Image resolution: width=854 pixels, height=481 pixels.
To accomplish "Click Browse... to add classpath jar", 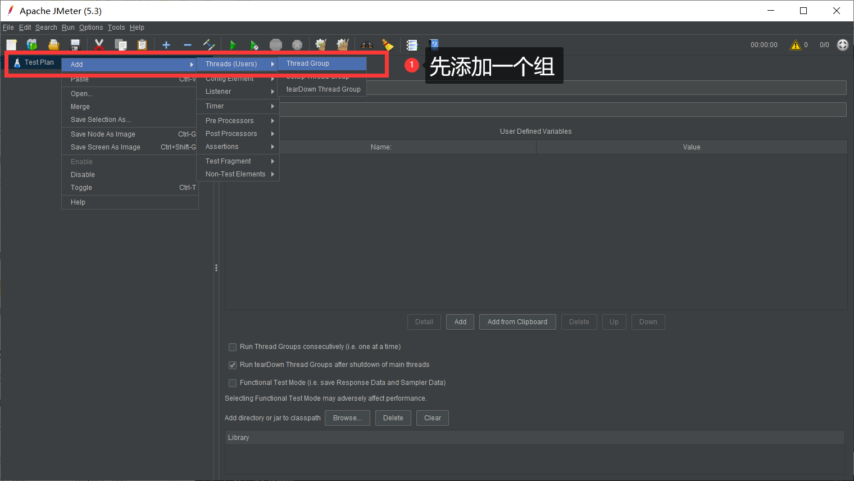I will coord(347,418).
